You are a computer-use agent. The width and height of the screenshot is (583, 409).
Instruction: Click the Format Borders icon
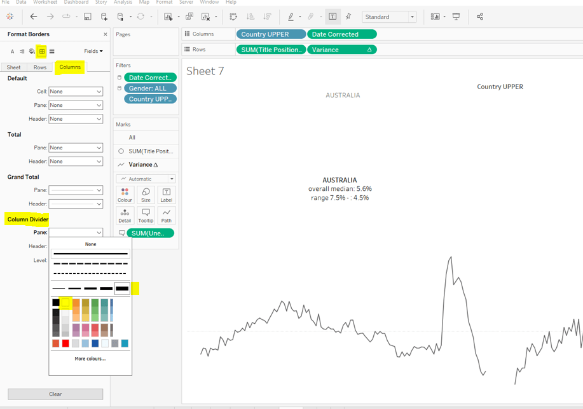pos(42,52)
